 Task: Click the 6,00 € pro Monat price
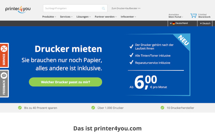148,83
